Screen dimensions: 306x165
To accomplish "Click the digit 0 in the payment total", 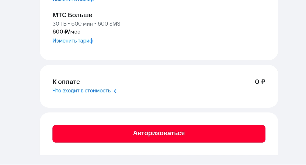I will click(x=257, y=82).
